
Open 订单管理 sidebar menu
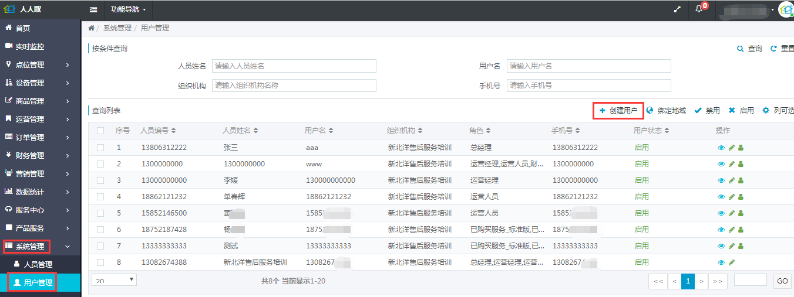tap(41, 137)
